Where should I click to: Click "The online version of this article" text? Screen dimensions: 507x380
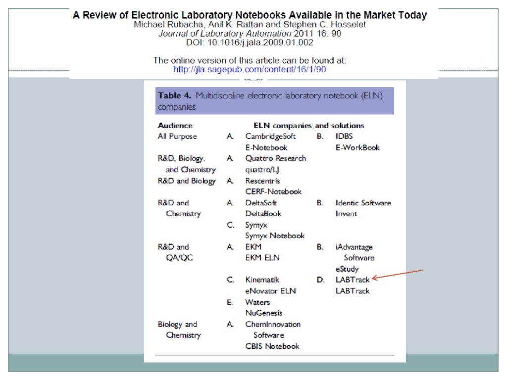(250, 60)
